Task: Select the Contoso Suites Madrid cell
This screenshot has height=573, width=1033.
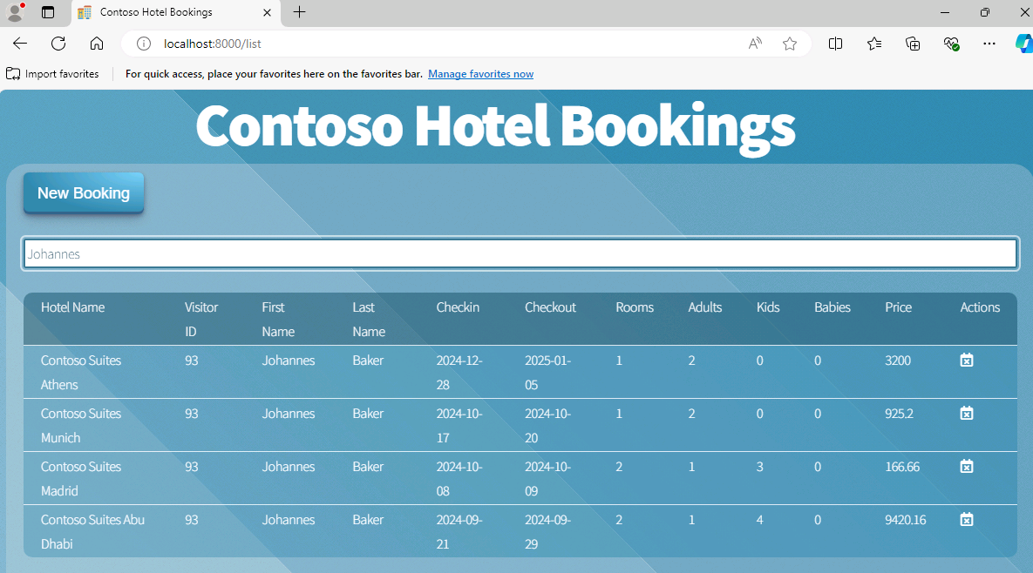Action: click(81, 479)
